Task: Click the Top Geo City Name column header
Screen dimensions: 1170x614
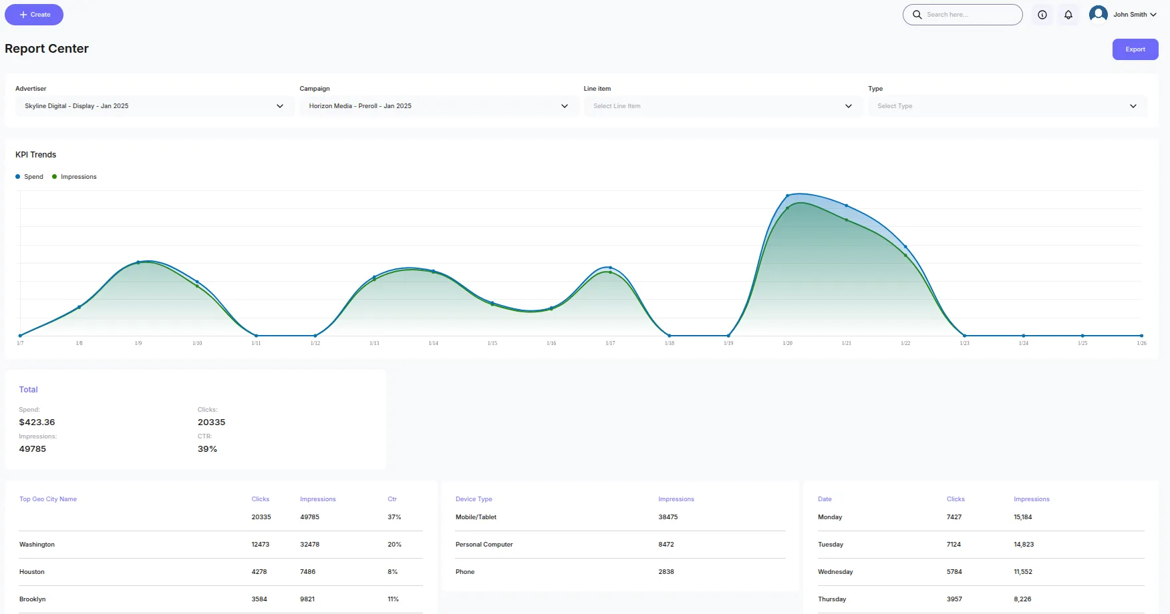Action: 47,499
